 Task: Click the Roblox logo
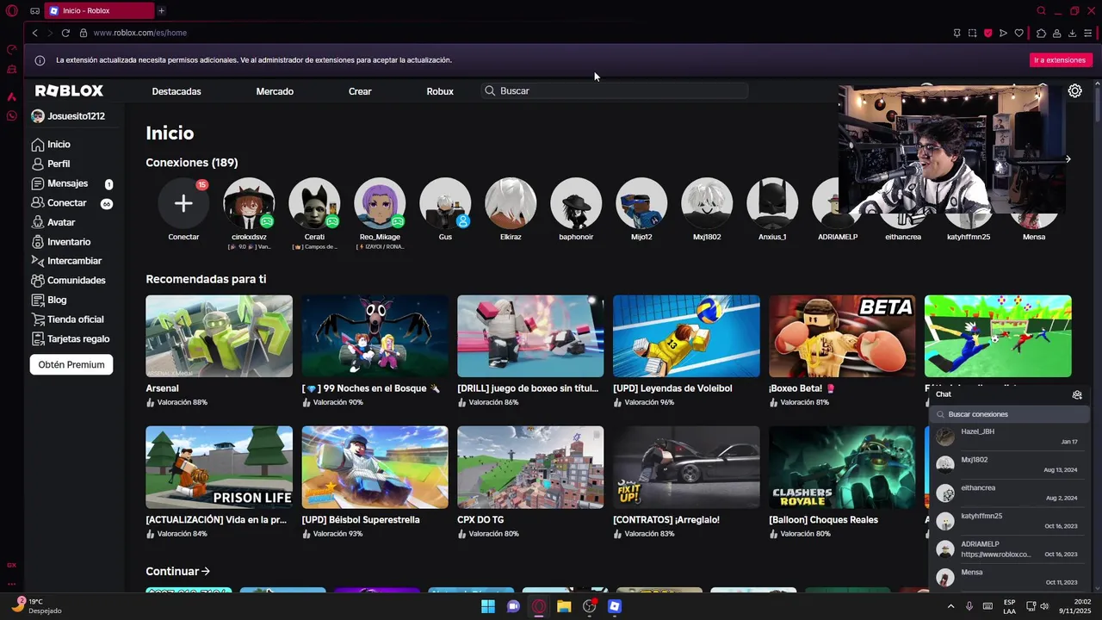69,90
